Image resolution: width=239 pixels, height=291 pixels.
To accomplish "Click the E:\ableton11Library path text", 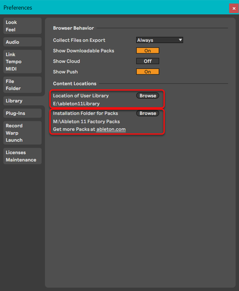I will (76, 104).
